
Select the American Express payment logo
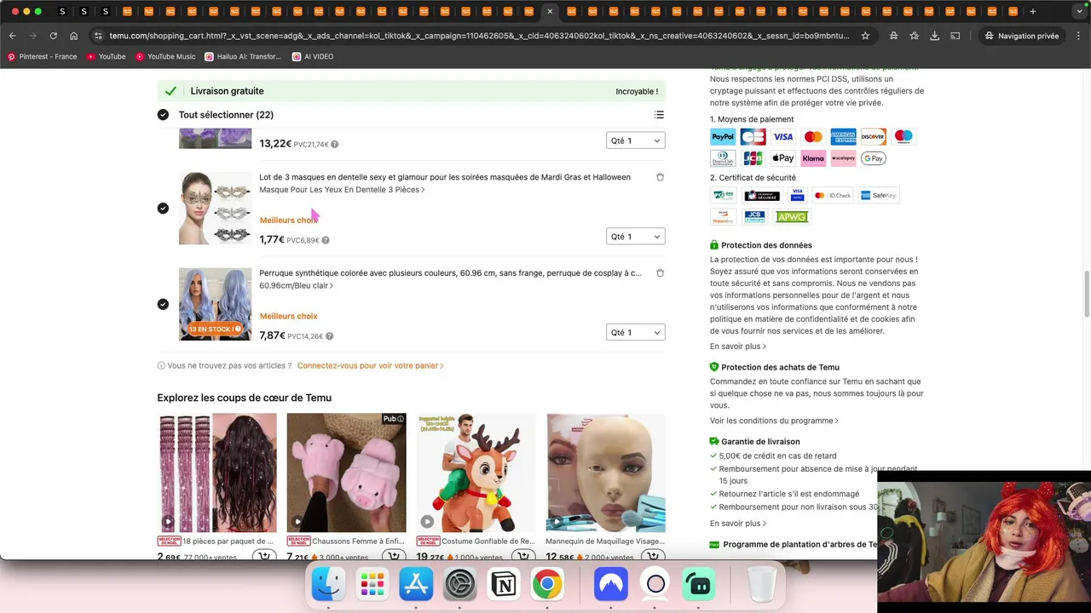pyautogui.click(x=843, y=137)
